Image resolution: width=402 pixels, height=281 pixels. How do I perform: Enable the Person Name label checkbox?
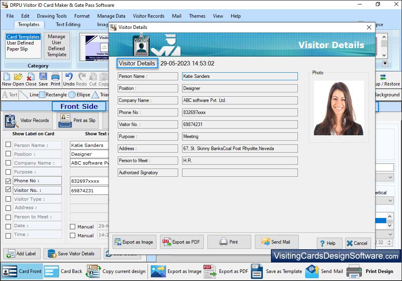(x=8, y=145)
